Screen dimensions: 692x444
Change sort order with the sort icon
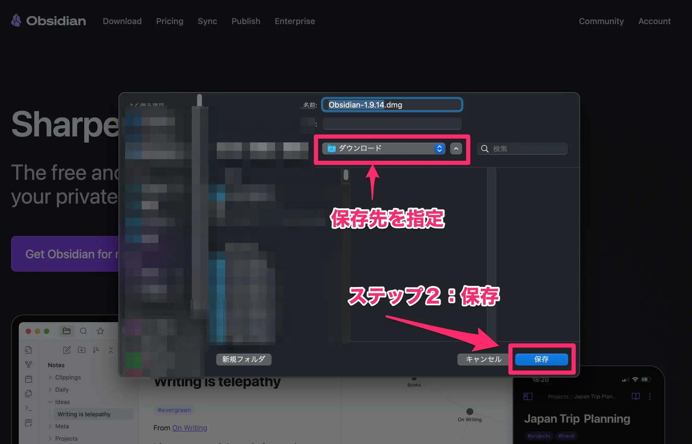point(96,350)
